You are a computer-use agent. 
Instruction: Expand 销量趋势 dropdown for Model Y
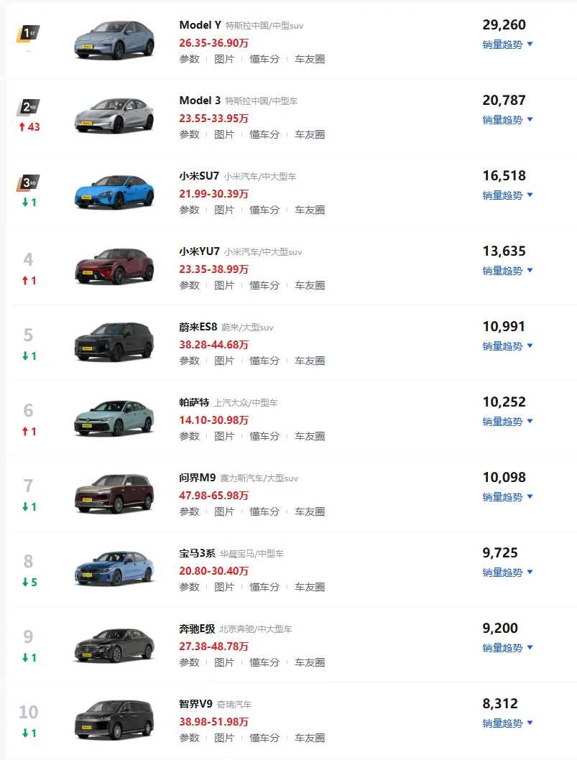click(x=508, y=45)
